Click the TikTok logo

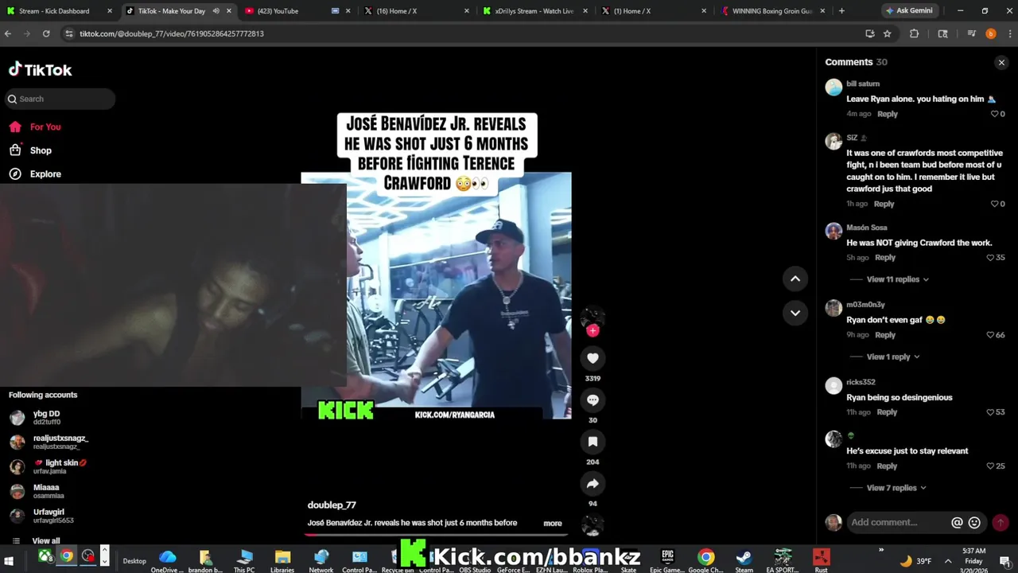[x=40, y=69]
